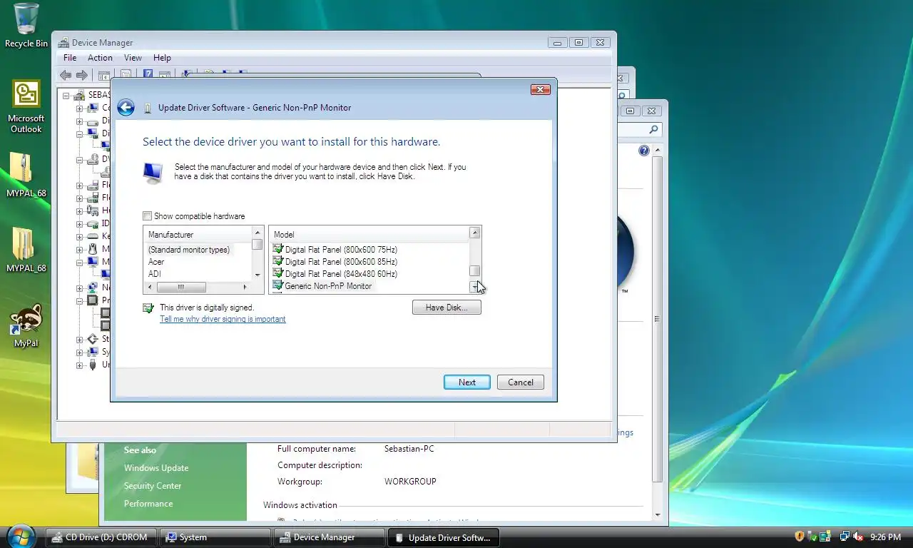
Task: Open the View menu
Action: click(x=133, y=58)
